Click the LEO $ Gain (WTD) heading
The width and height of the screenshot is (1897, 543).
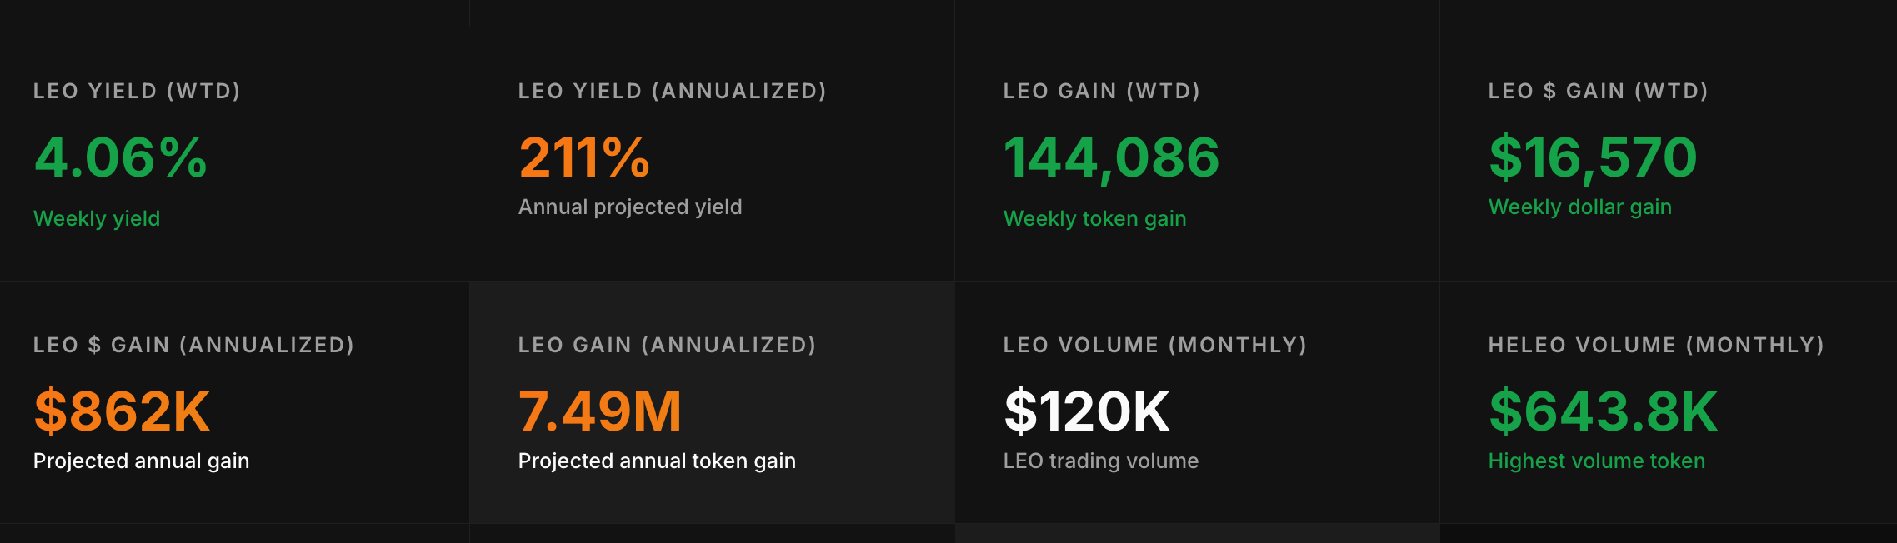point(1598,91)
